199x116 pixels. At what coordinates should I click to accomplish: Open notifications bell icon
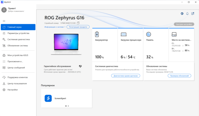(187, 14)
